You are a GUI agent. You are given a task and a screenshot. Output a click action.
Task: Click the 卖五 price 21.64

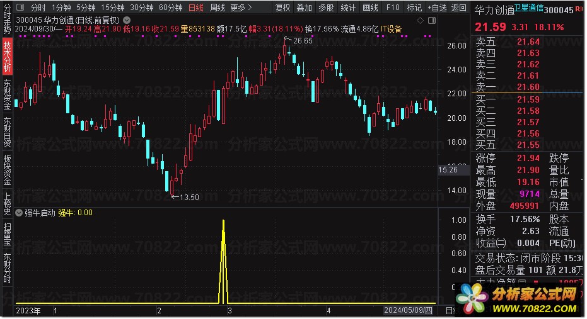tap(528, 42)
